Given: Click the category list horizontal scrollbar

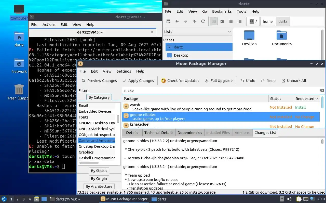Looking at the screenshot, I should (x=89, y=163).
